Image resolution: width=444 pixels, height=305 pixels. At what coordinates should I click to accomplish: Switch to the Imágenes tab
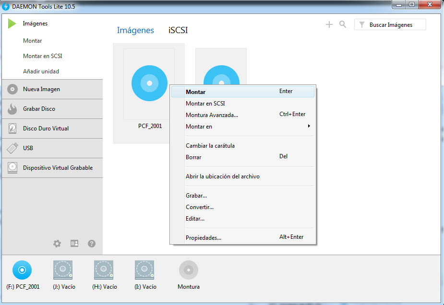tap(135, 30)
